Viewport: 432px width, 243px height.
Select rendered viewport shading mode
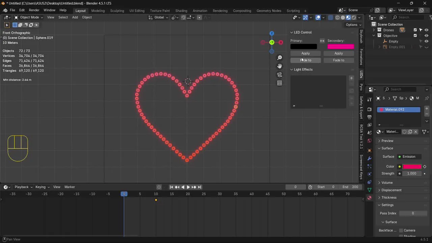pyautogui.click(x=354, y=18)
